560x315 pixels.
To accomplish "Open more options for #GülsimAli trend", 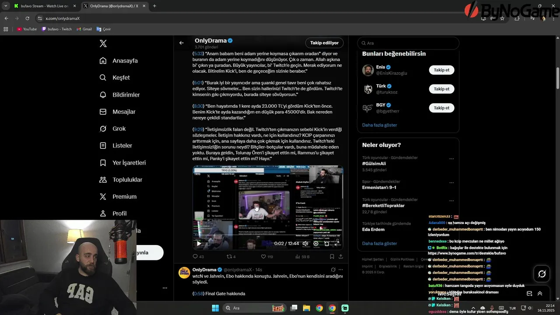I will (451, 159).
